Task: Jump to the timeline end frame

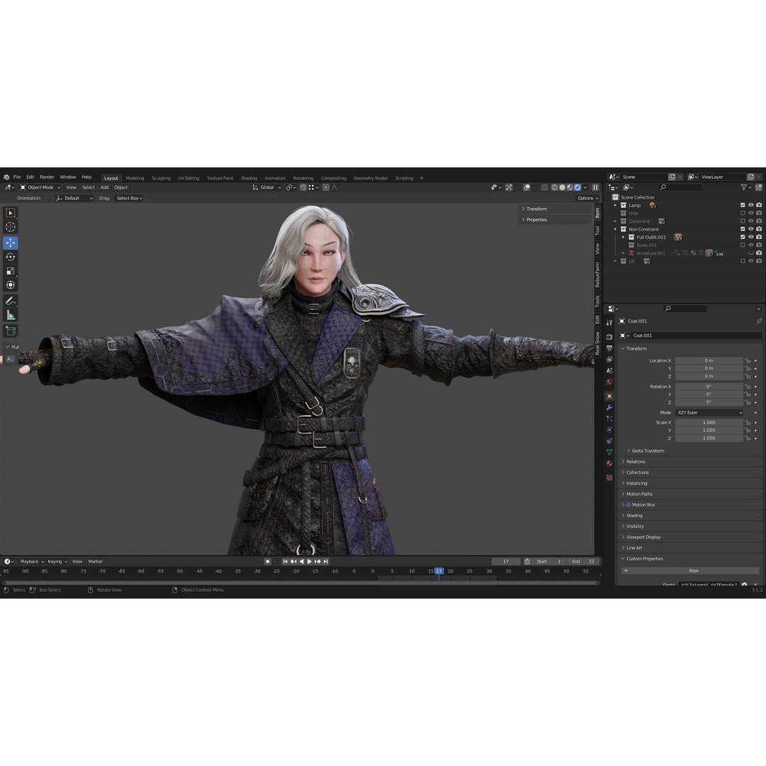Action: point(326,562)
